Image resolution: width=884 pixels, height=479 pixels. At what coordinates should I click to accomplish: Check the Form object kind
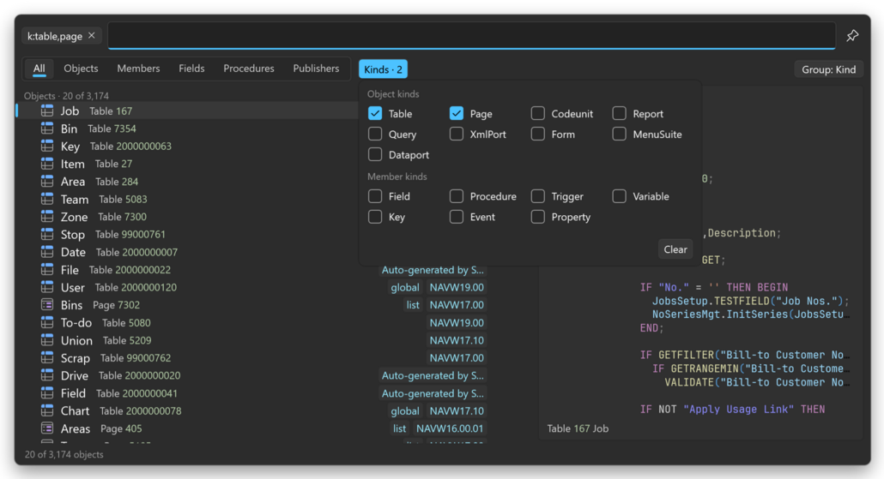(538, 134)
